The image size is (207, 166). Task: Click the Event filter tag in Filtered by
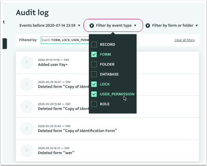click(x=65, y=40)
